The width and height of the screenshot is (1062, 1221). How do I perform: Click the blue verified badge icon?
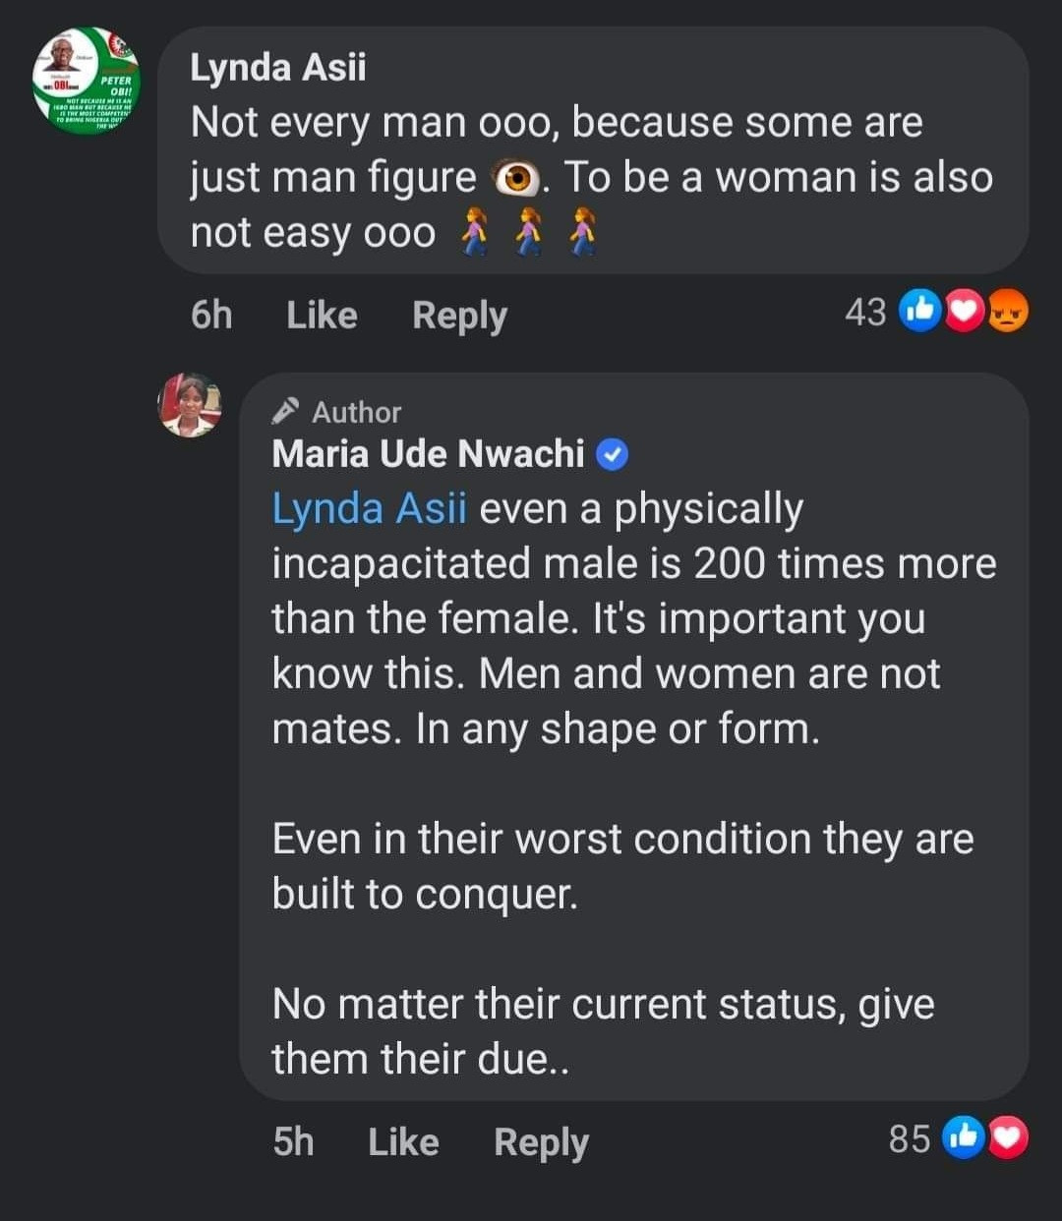point(613,455)
